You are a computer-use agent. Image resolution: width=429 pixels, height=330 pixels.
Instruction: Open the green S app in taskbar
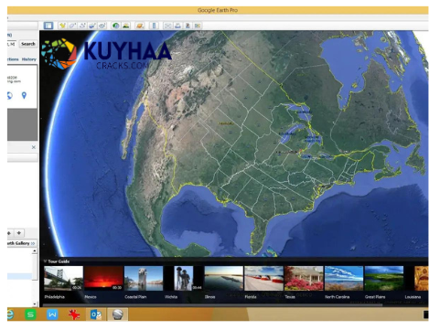[30, 314]
